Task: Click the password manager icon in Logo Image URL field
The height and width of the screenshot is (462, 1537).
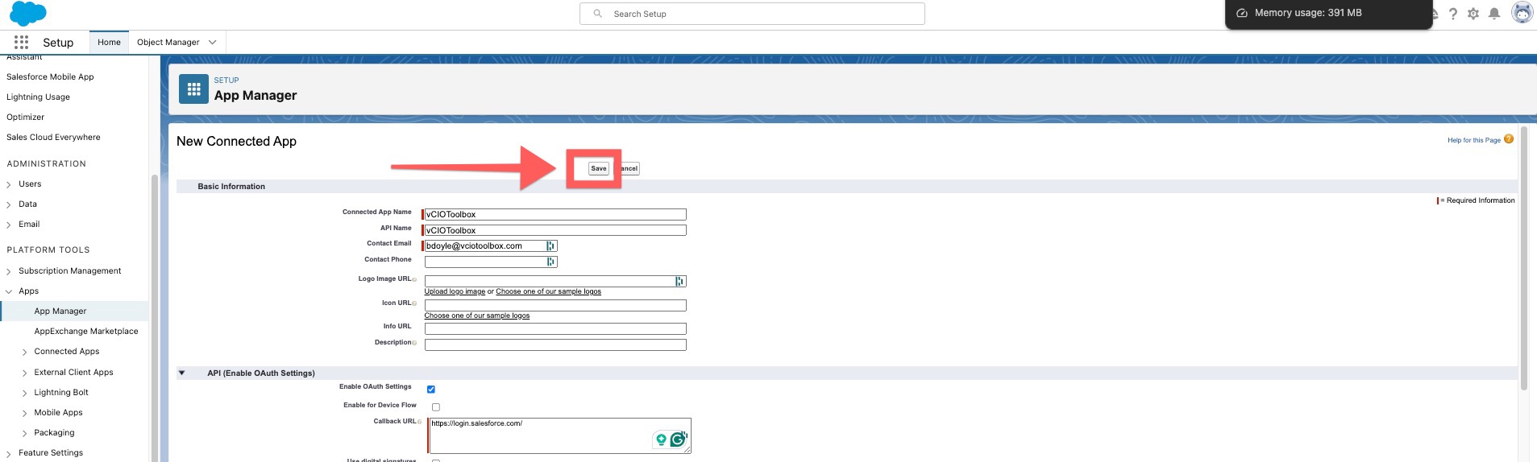Action: (680, 282)
